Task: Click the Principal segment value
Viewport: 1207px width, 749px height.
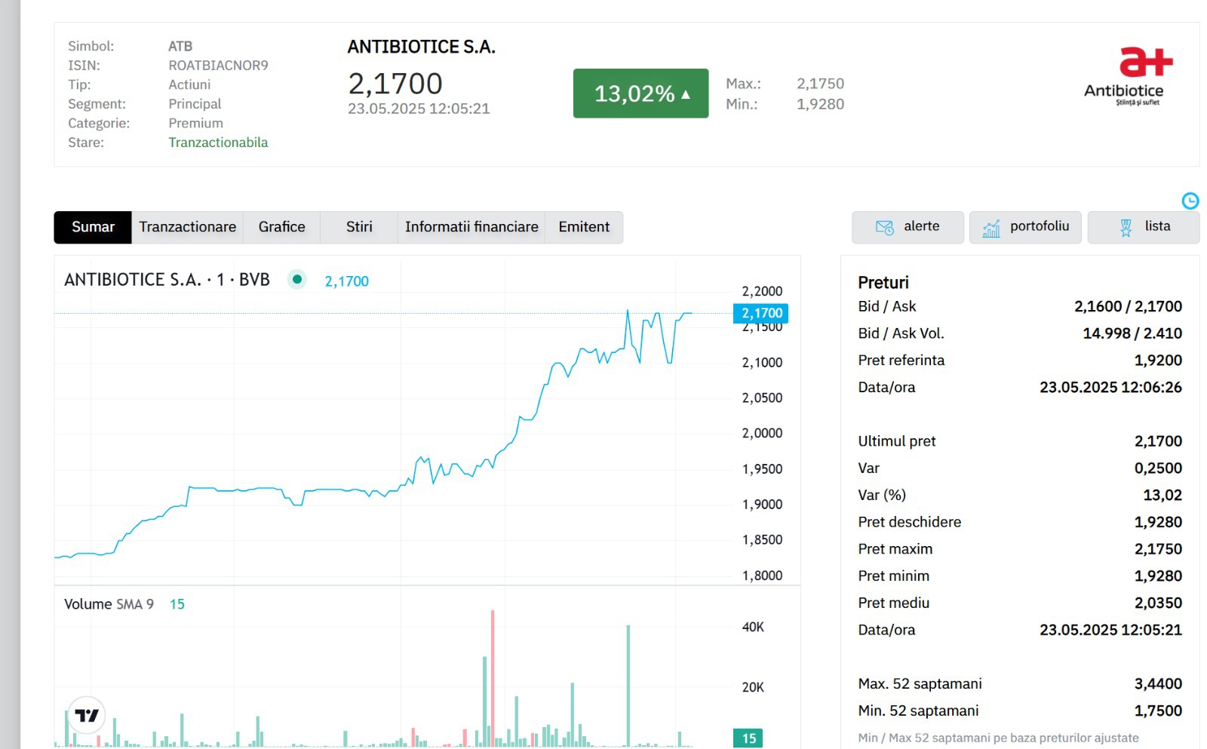Action: click(195, 104)
